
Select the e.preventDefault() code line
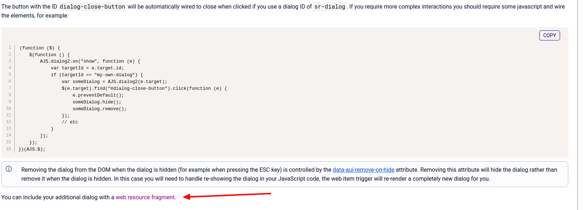click(x=98, y=95)
